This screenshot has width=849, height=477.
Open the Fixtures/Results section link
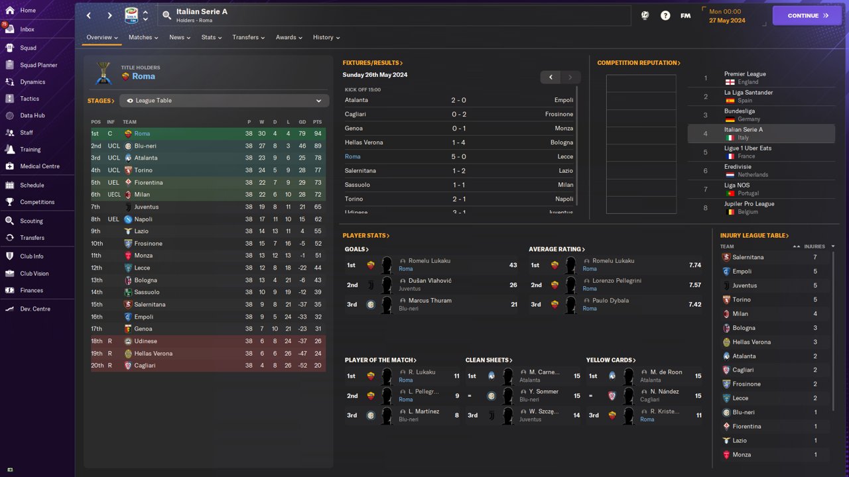coord(373,63)
